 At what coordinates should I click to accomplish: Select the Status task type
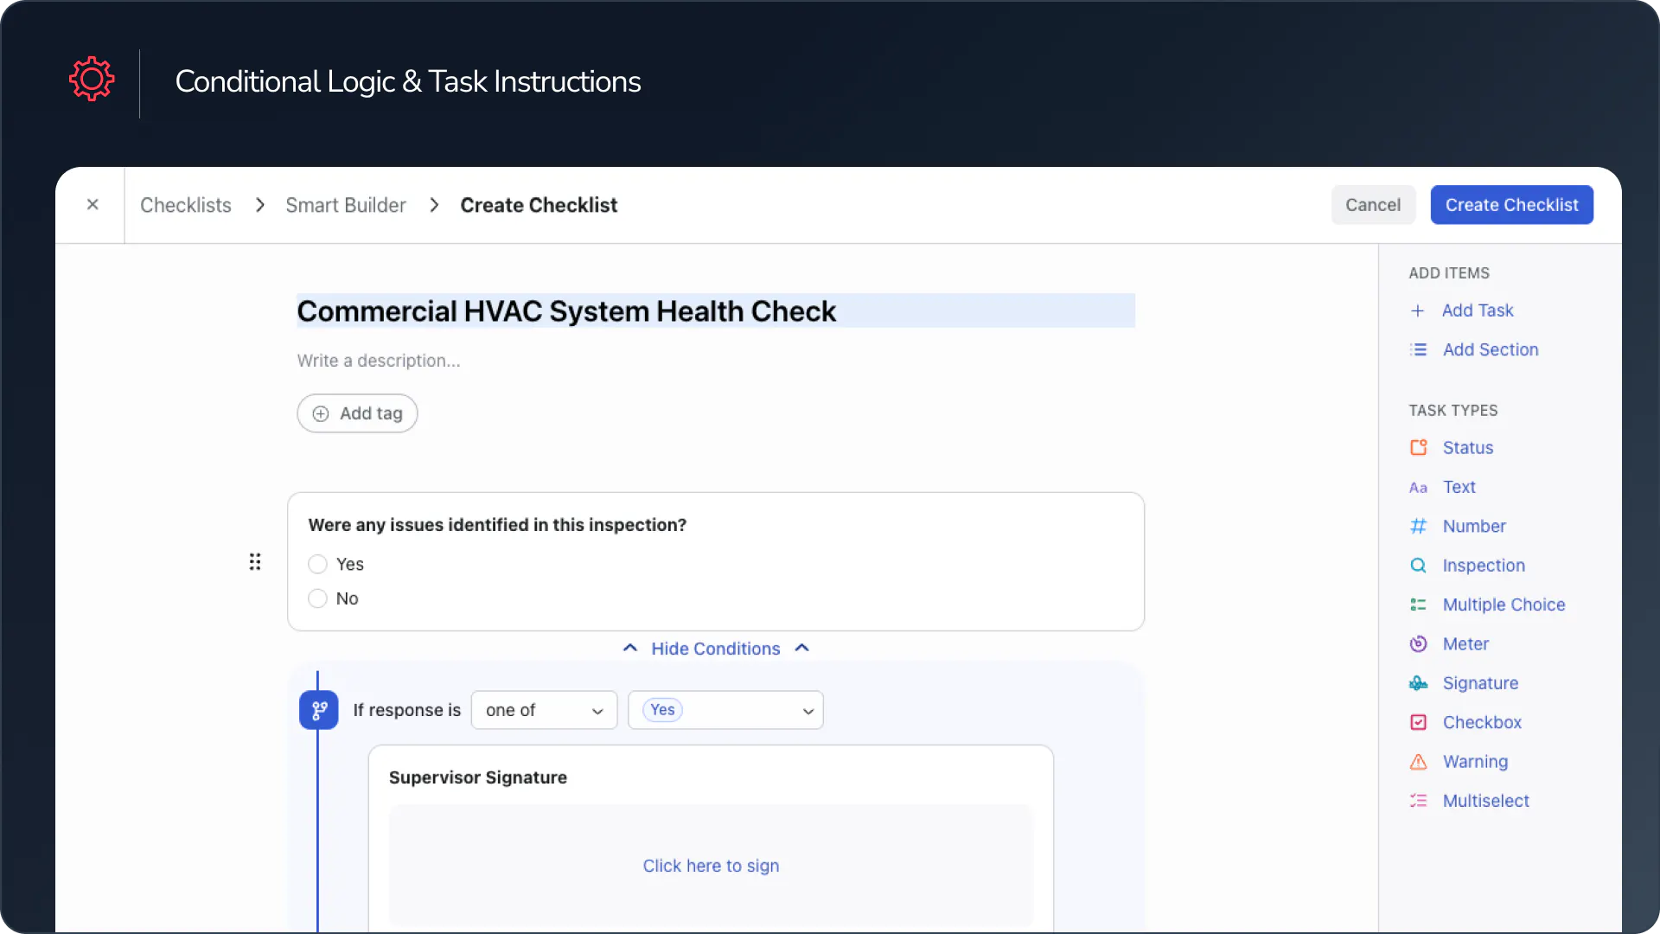pos(1466,447)
